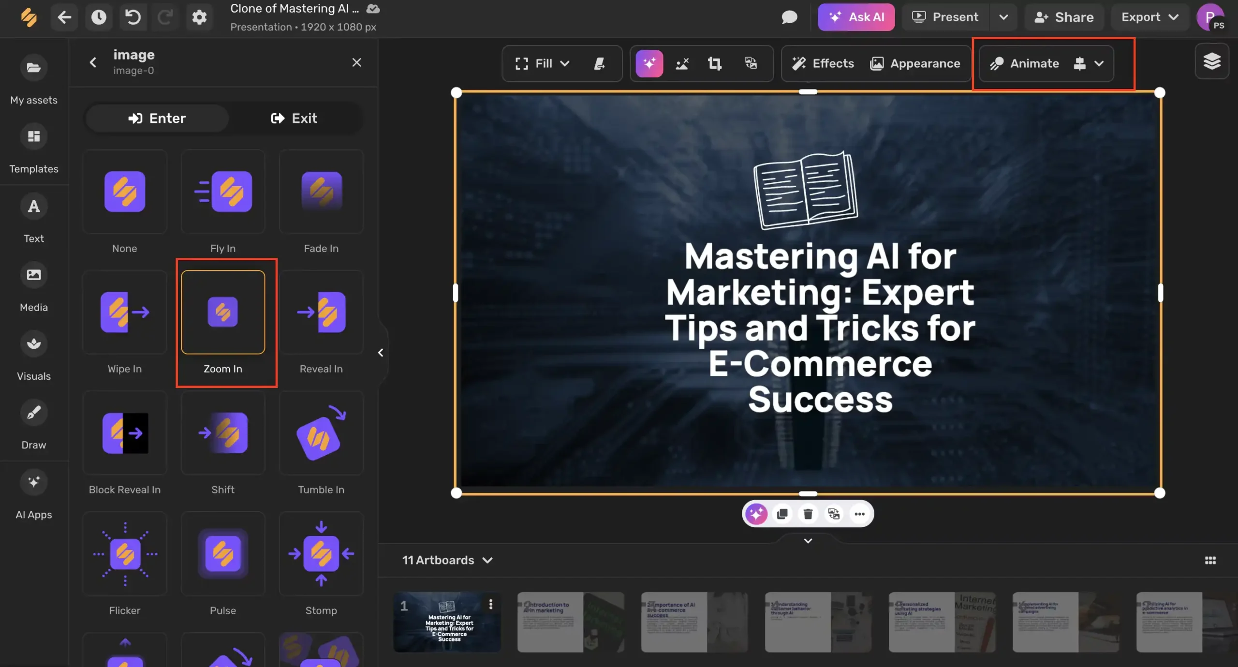Expand the 11 Artboards dropdown
This screenshot has width=1238, height=667.
pyautogui.click(x=447, y=560)
